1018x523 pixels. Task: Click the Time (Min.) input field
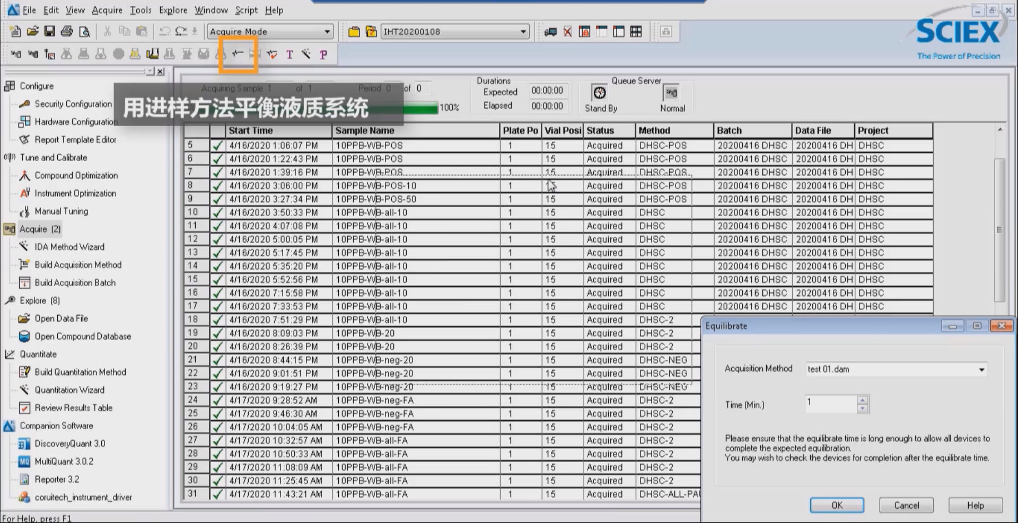click(830, 404)
